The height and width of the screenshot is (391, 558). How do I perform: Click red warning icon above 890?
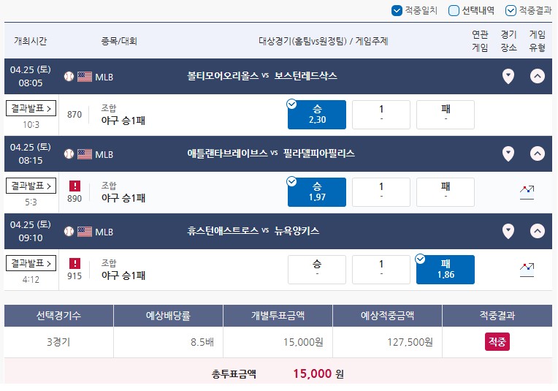click(74, 186)
